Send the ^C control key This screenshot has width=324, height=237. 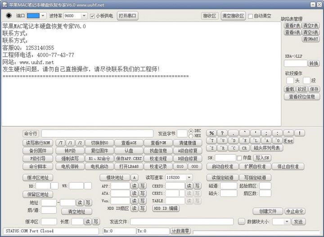234,148
